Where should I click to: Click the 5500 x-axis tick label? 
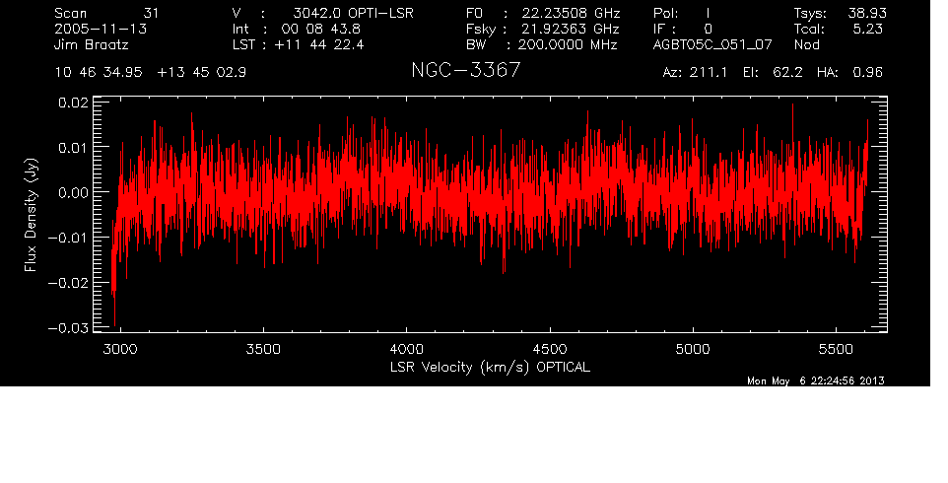pos(836,349)
